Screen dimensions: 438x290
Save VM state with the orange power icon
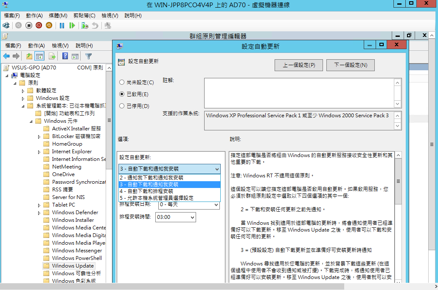pos(49,26)
